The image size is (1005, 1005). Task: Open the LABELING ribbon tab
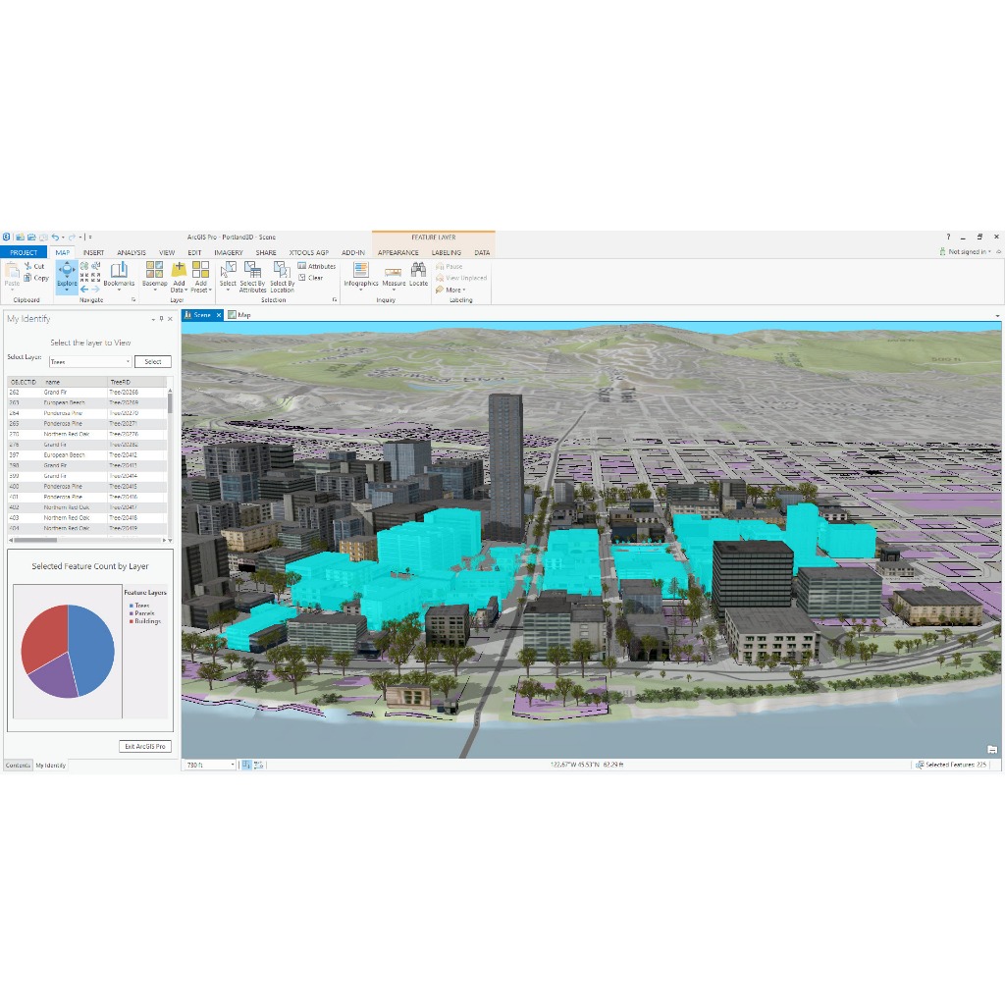pos(447,252)
